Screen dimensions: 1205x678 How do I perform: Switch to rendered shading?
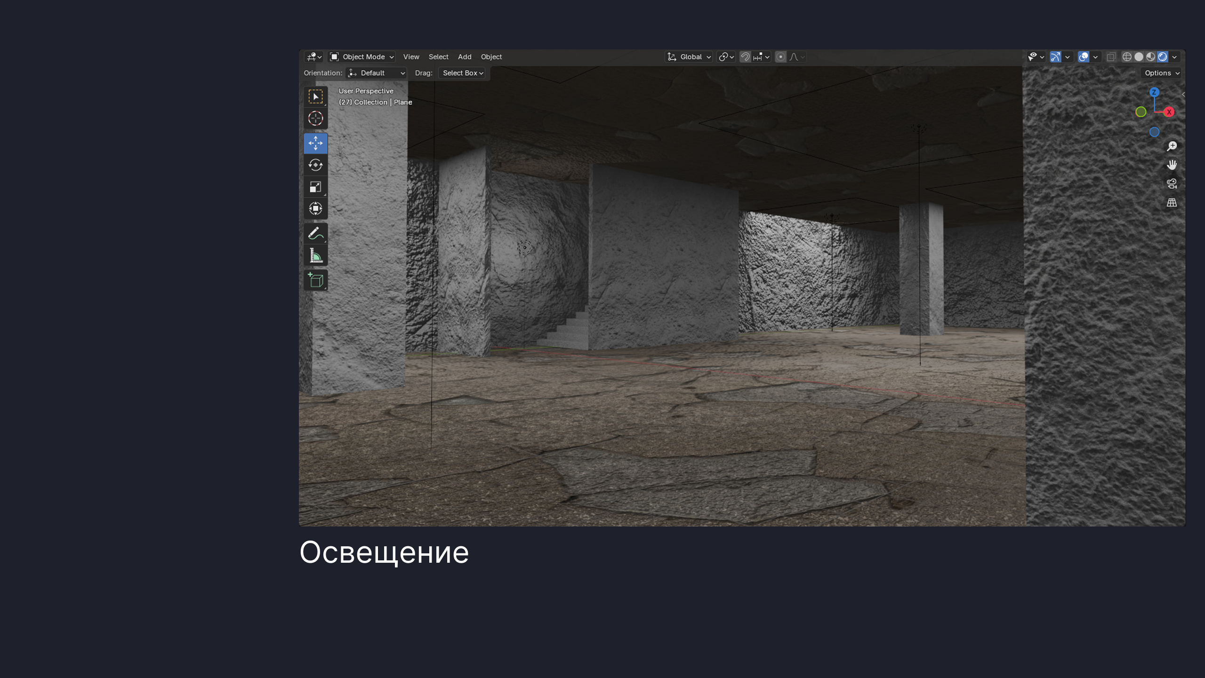coord(1162,57)
